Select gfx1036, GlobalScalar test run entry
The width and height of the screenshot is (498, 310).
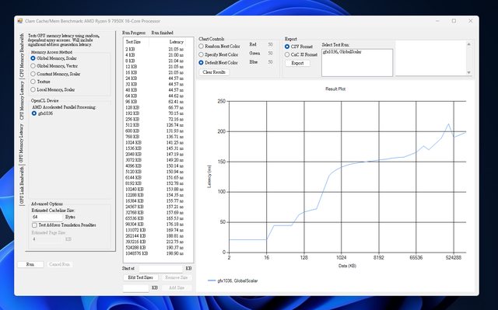pos(342,52)
